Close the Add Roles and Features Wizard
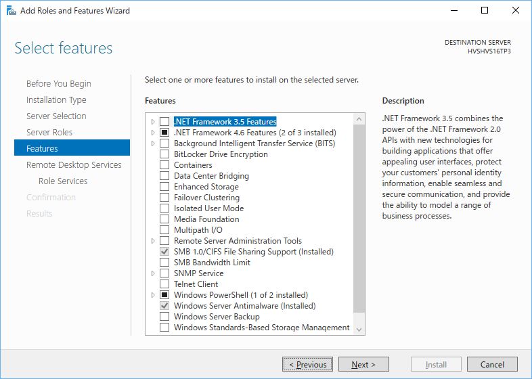The width and height of the screenshot is (532, 379). click(x=515, y=11)
